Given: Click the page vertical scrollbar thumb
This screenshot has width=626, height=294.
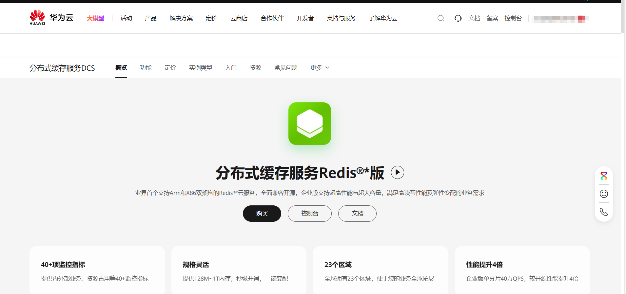Looking at the screenshot, I should pyautogui.click(x=623, y=17).
